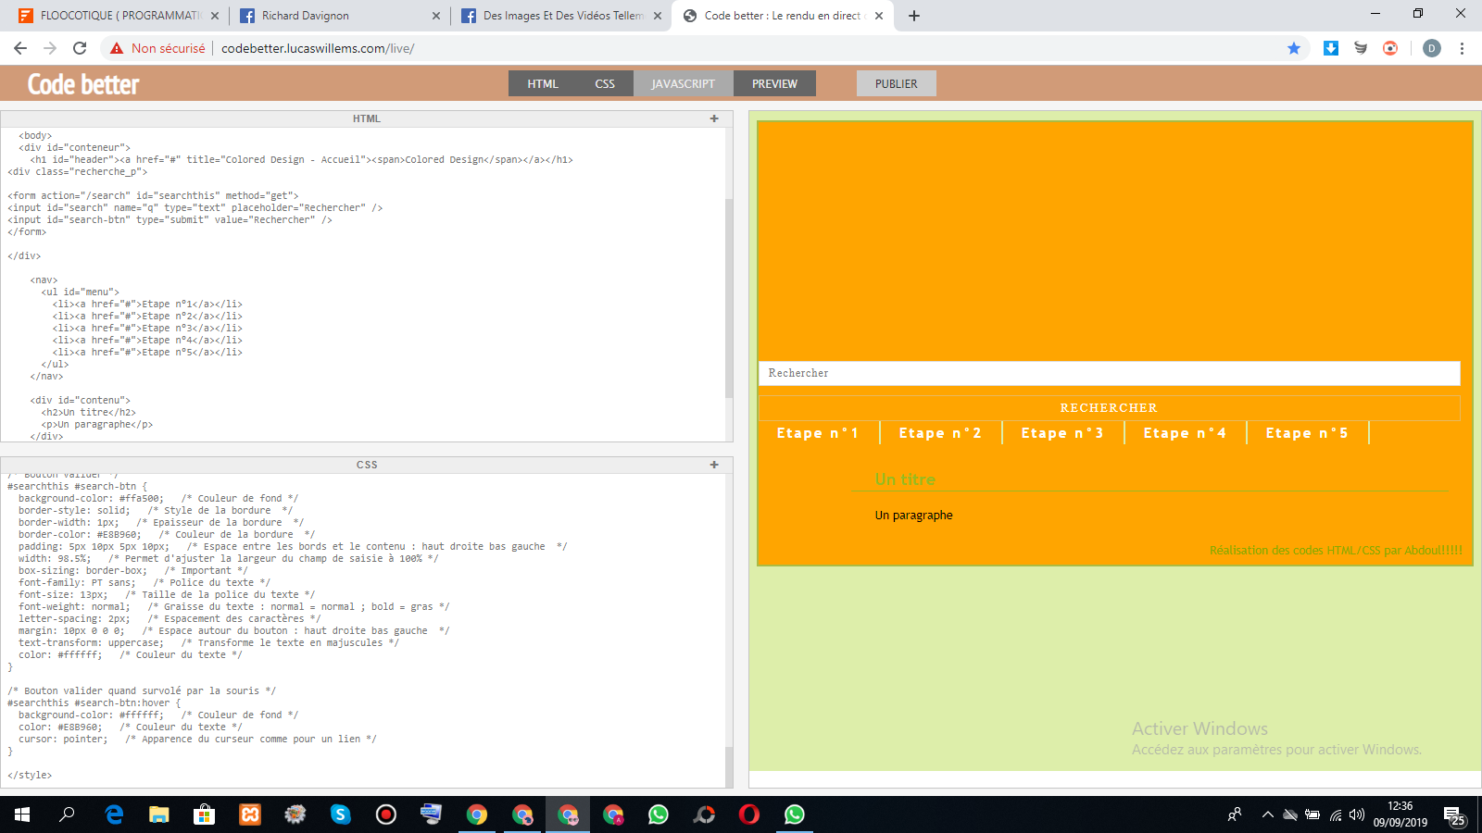Expand the CSS panel with plus icon
Viewport: 1482px width, 833px height.
714,465
